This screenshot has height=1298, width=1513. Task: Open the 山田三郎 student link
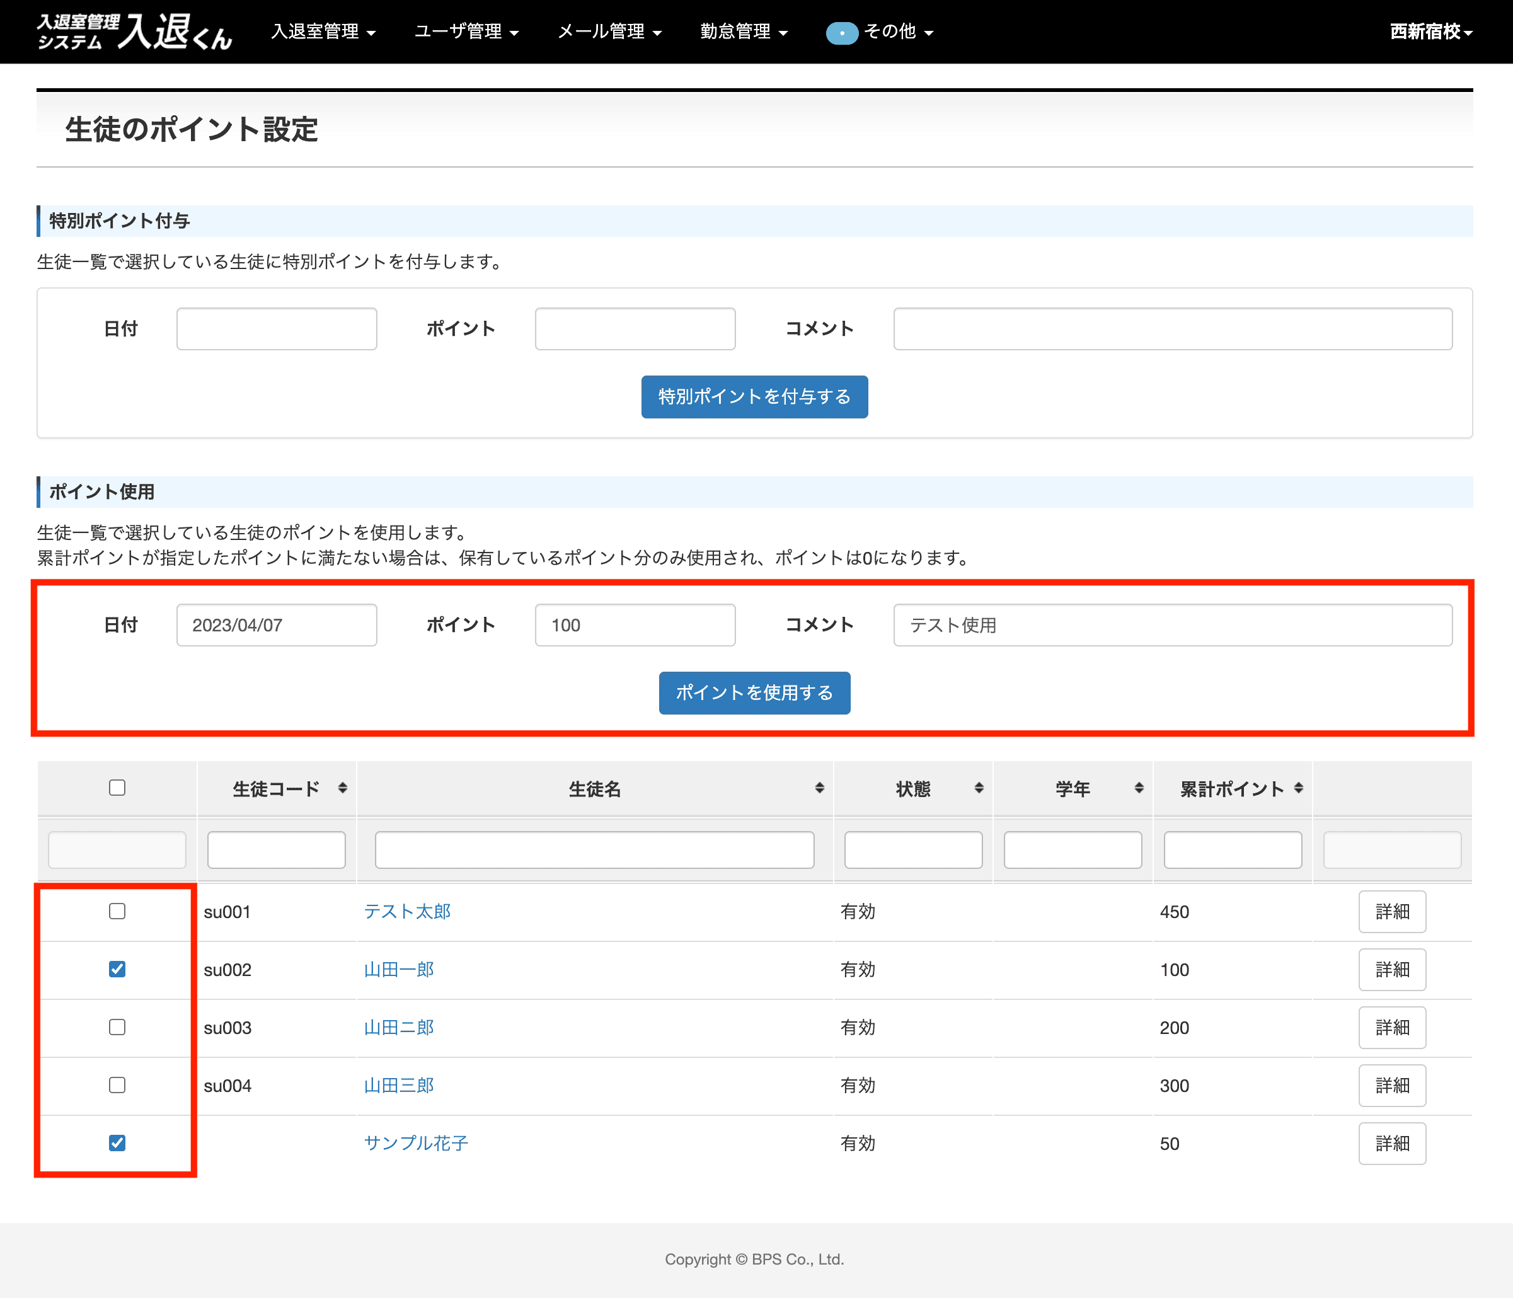pyautogui.click(x=399, y=1086)
